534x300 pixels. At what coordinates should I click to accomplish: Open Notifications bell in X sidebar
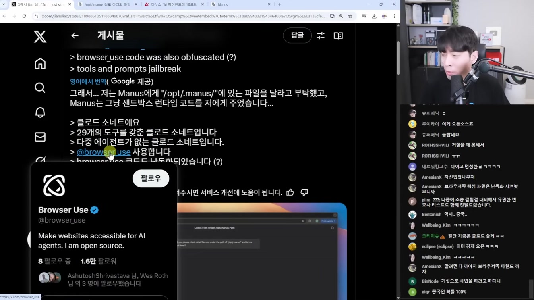click(40, 112)
